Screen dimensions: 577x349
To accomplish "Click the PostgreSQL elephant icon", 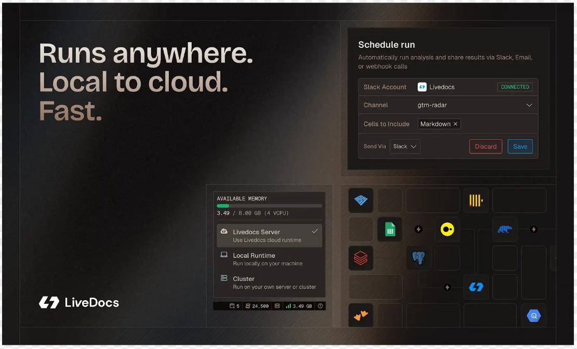I will tap(419, 258).
